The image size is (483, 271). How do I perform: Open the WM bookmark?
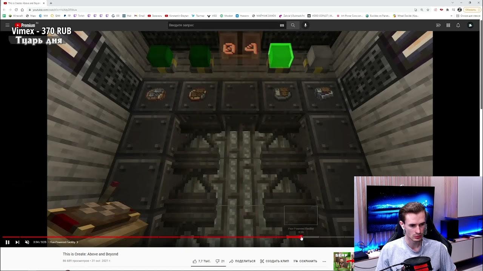(43, 16)
